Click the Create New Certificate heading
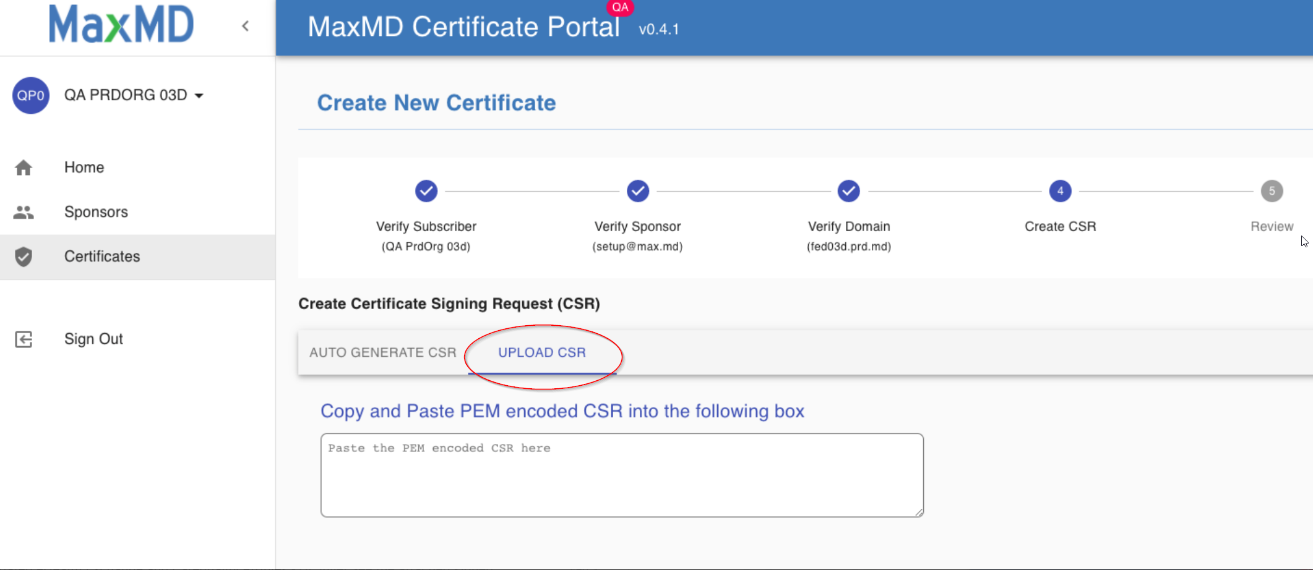The height and width of the screenshot is (570, 1313). pos(436,103)
